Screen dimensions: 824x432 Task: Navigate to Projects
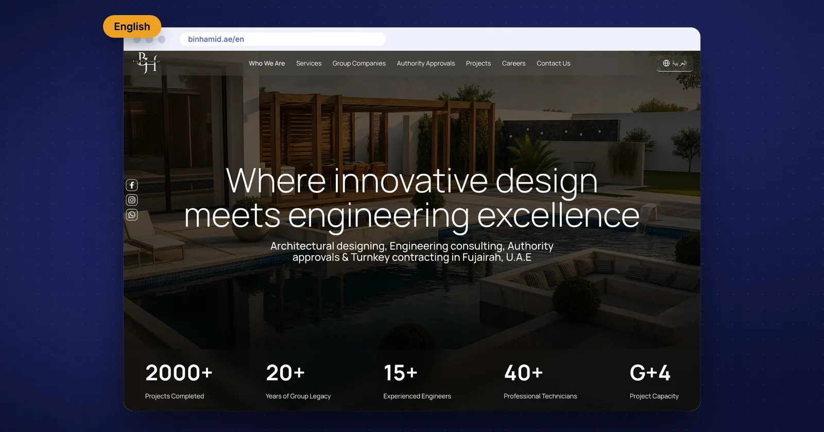(x=478, y=63)
